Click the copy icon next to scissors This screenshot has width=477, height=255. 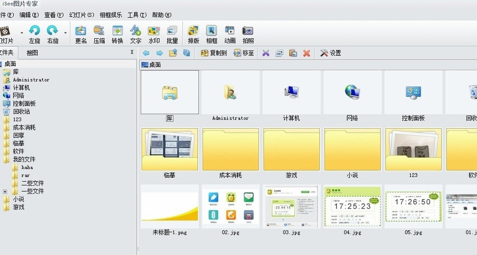(x=279, y=53)
